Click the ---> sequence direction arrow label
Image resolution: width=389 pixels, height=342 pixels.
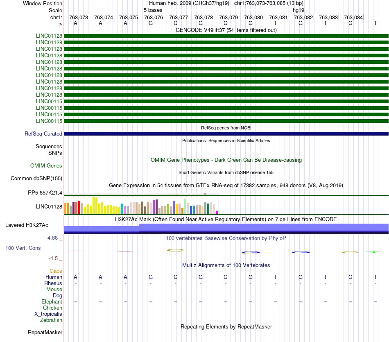click(x=58, y=24)
